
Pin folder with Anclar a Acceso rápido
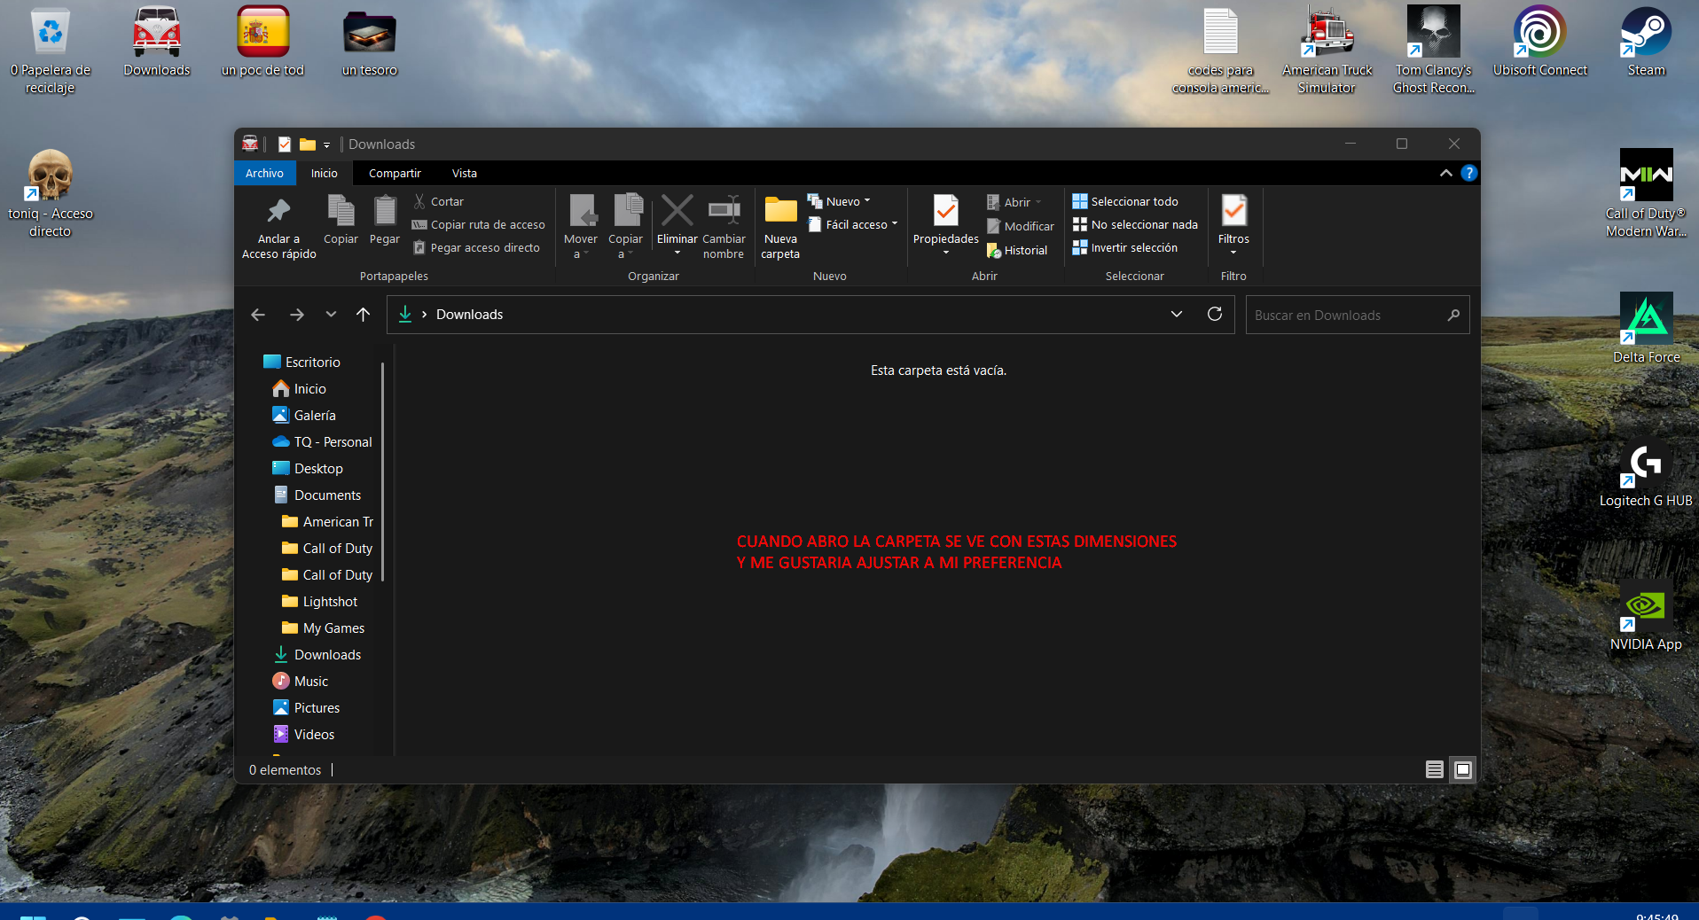278,228
